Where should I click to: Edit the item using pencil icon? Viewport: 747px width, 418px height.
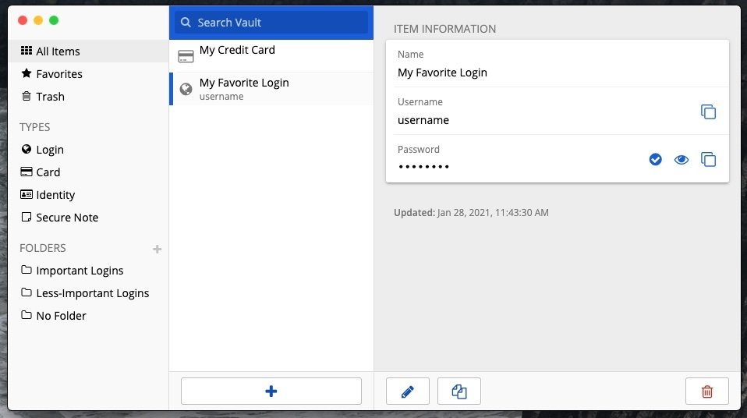point(408,391)
